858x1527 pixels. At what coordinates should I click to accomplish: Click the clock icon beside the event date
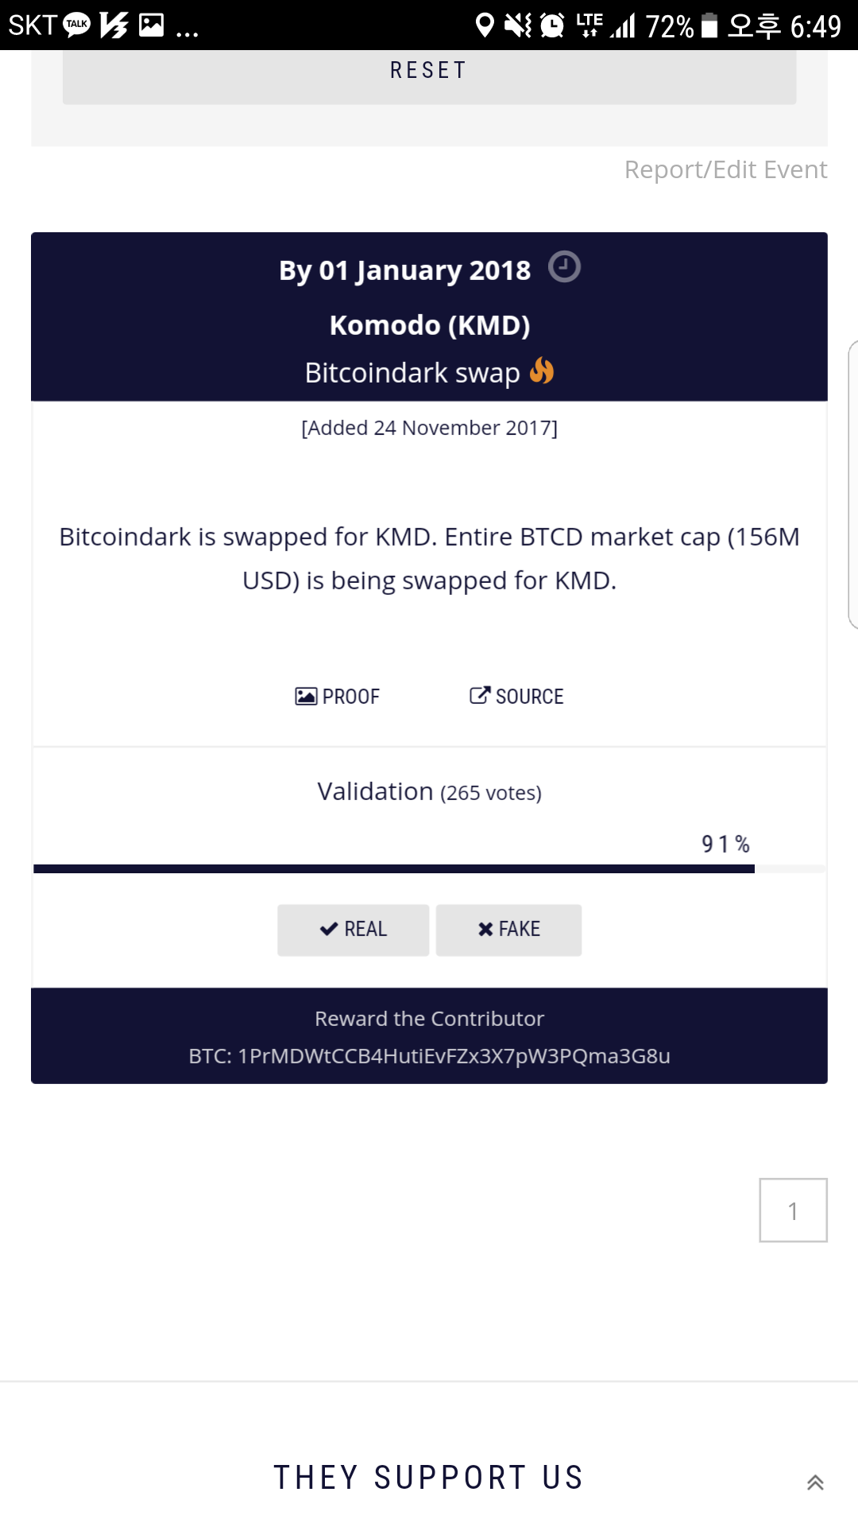(x=564, y=267)
